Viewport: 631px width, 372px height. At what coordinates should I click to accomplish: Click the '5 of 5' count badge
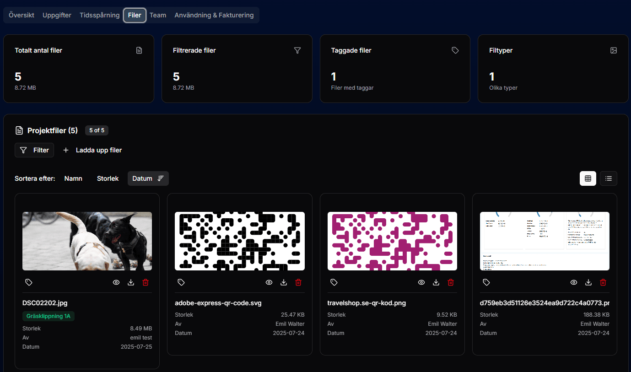(x=97, y=130)
